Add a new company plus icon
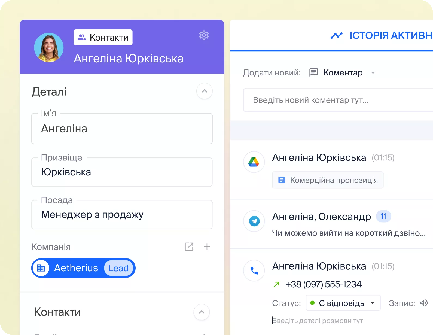The height and width of the screenshot is (335, 433). pos(207,247)
